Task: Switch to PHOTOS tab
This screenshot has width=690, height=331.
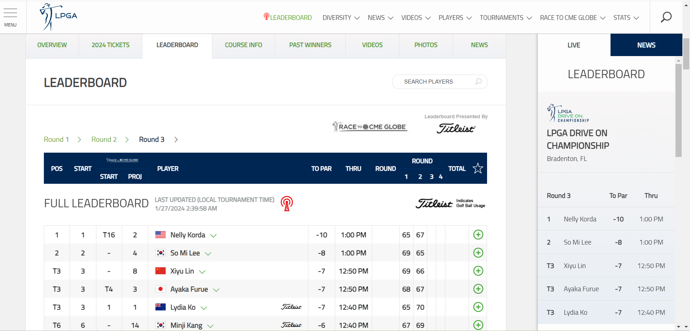Action: (426, 45)
